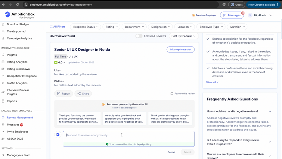Reload the page with the browser refresh icon
Viewport: 282px width, 159px height.
coord(17,5)
